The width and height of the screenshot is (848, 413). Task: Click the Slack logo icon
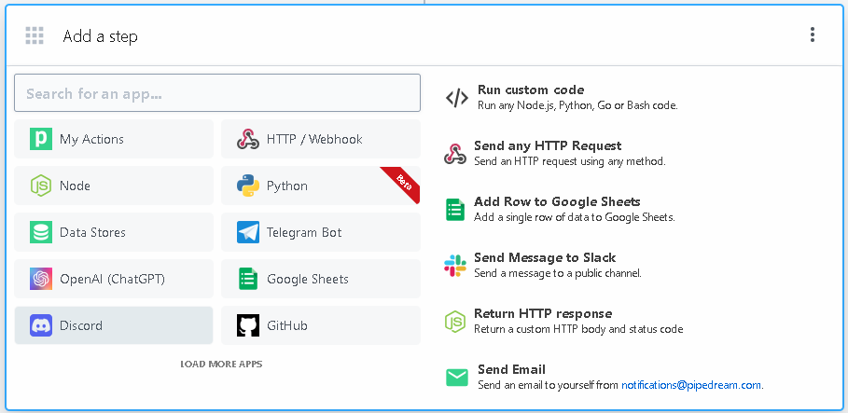(455, 266)
